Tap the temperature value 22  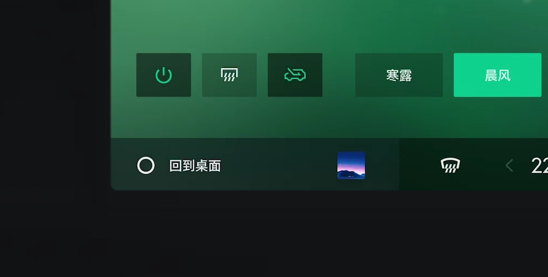[x=539, y=166]
